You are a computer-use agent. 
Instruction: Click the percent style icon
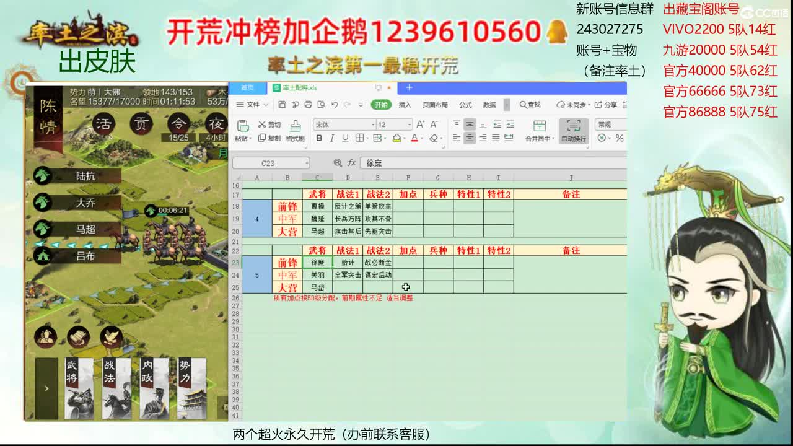pos(620,138)
